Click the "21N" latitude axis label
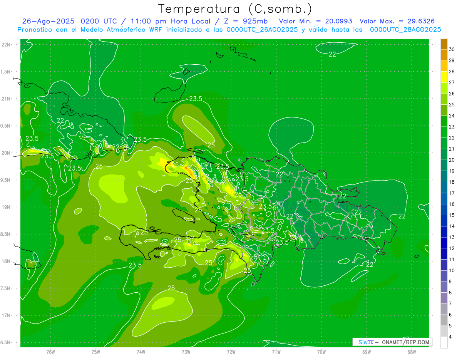The image size is (462, 357). coord(7,99)
